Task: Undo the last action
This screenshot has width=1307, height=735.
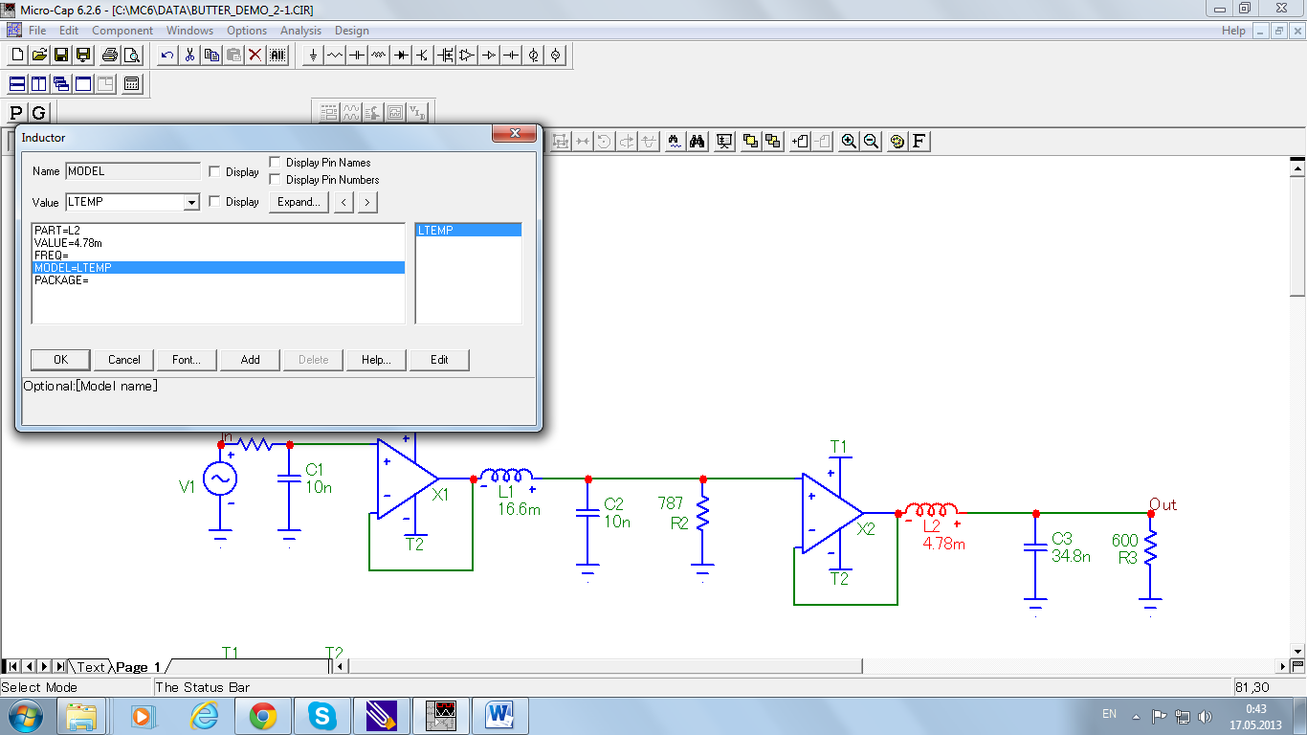Action: (x=167, y=56)
